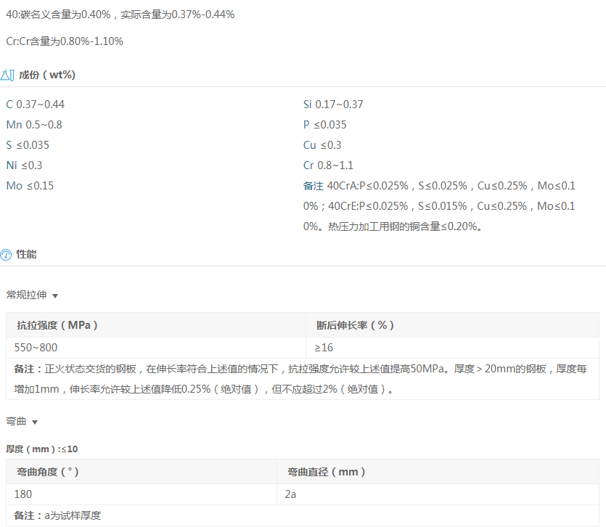Click the flask icon beside 成份 heading
This screenshot has width=606, height=527.
[x=8, y=75]
